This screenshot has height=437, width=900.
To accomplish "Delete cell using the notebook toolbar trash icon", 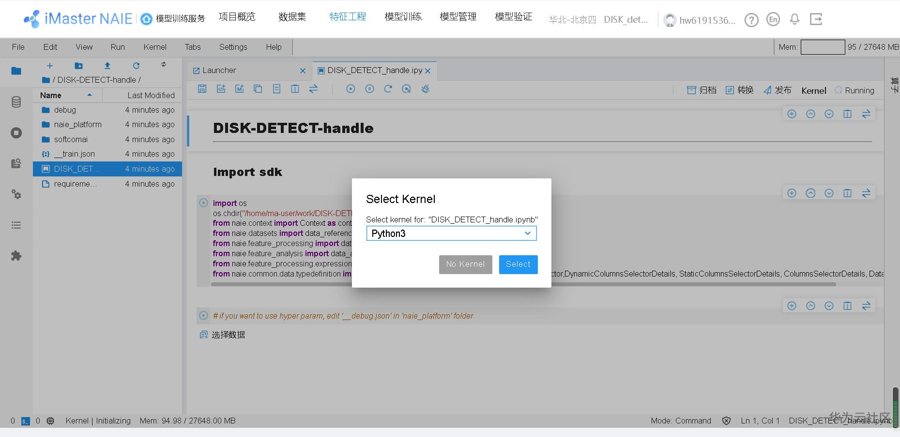I will pos(295,89).
